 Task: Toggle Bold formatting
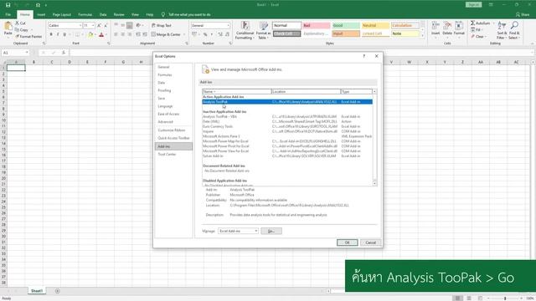tap(51, 34)
